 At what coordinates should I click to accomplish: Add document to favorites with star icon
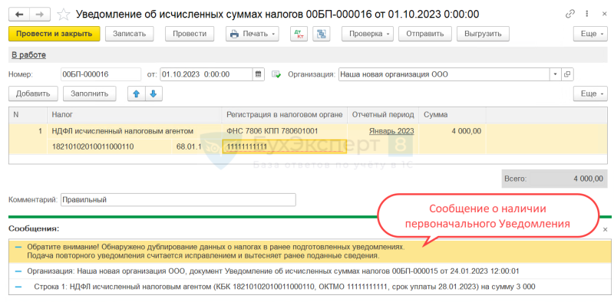63,15
